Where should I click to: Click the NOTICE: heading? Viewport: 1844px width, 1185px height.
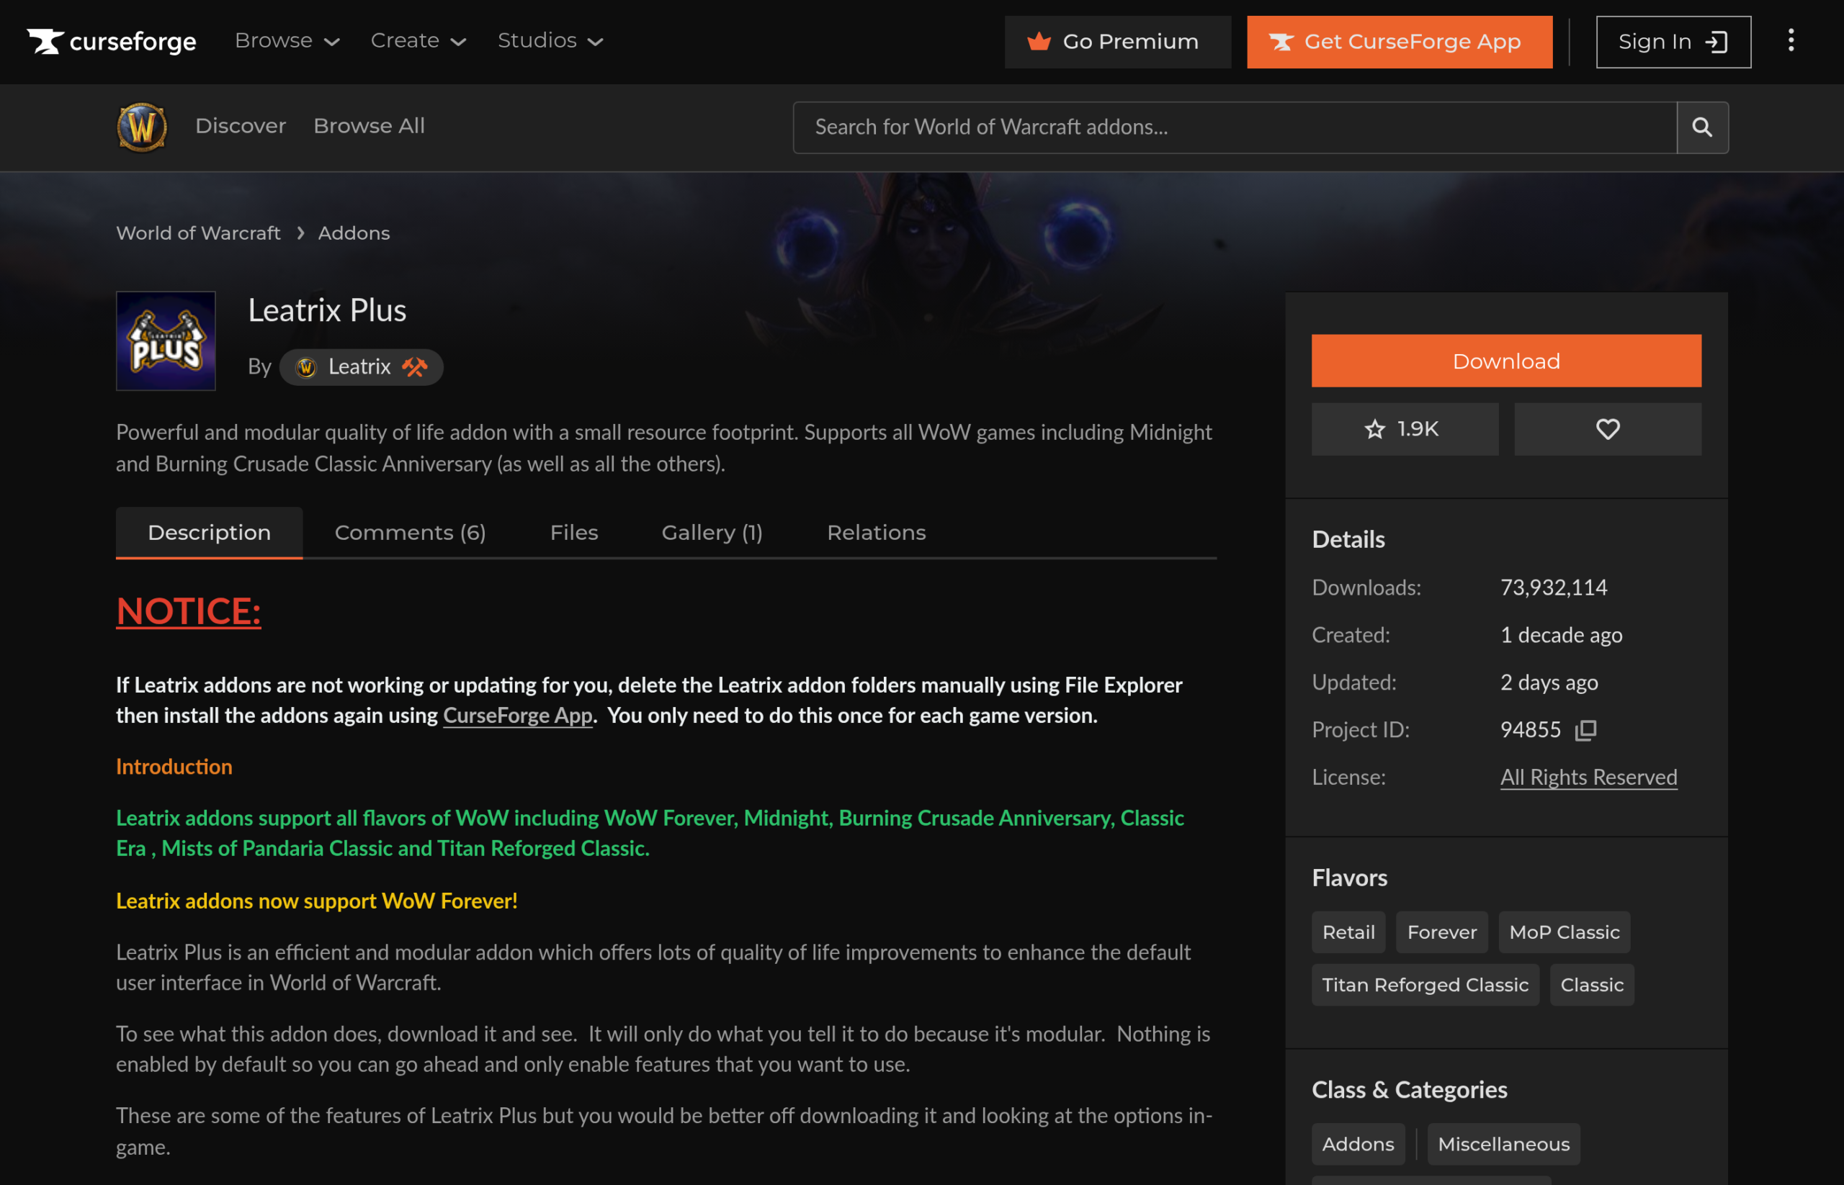point(189,612)
